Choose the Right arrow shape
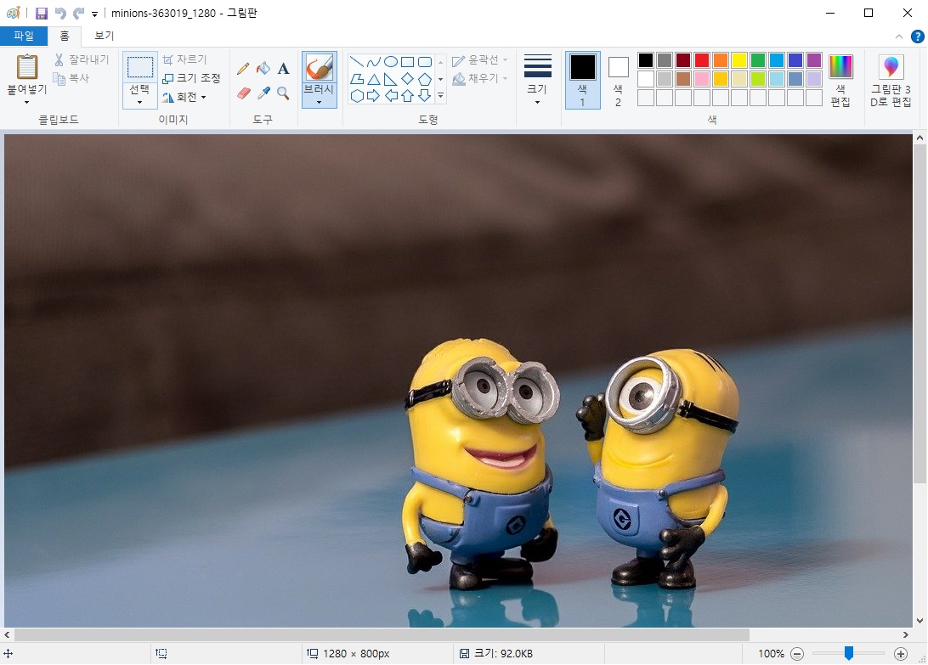928x665 pixels. click(x=373, y=96)
